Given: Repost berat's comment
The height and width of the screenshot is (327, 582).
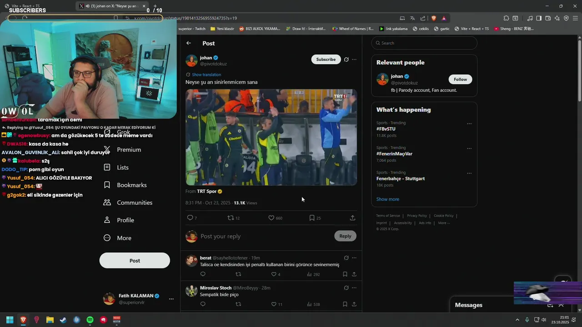Looking at the screenshot, I should (x=238, y=274).
